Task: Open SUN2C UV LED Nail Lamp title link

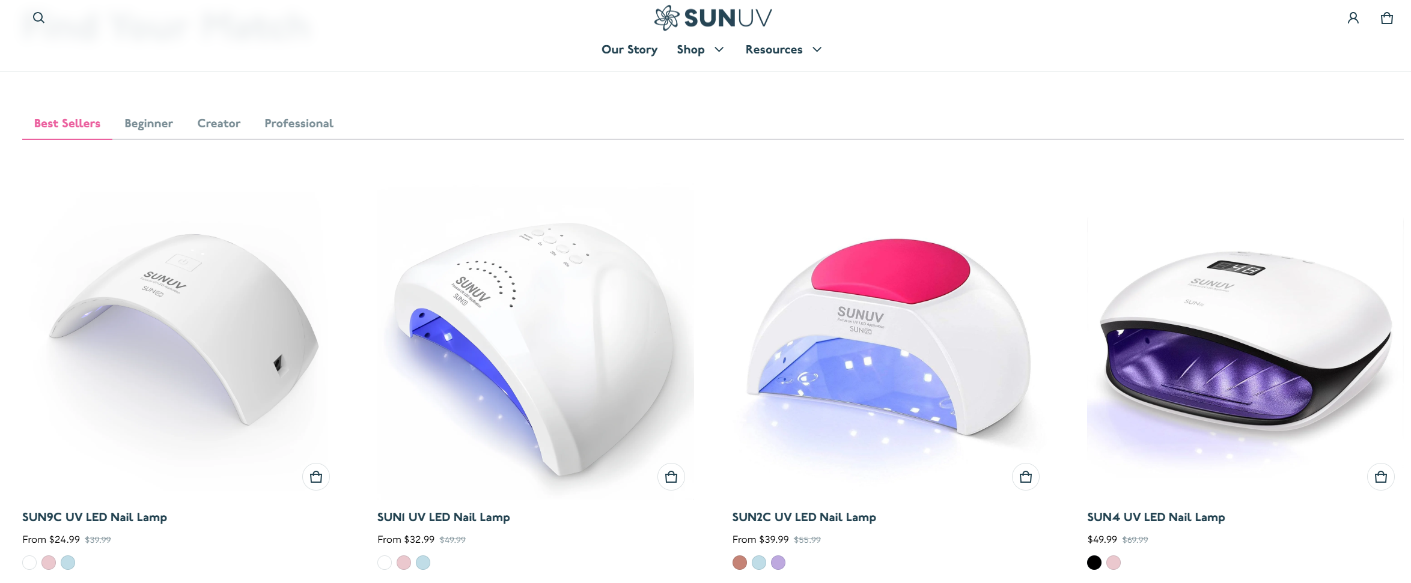Action: tap(804, 517)
